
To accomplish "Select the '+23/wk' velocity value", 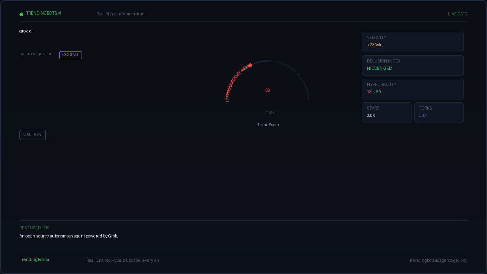I will (x=374, y=45).
